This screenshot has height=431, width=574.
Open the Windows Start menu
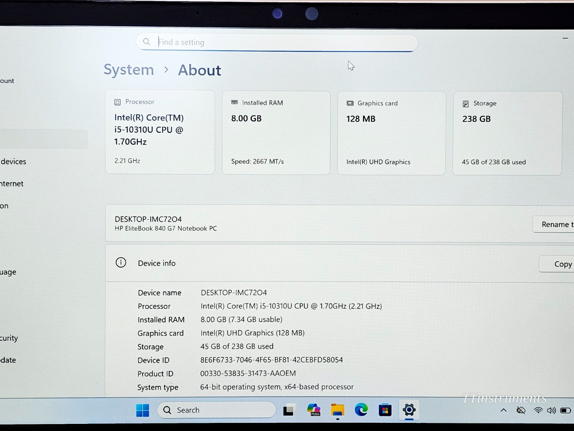142,410
